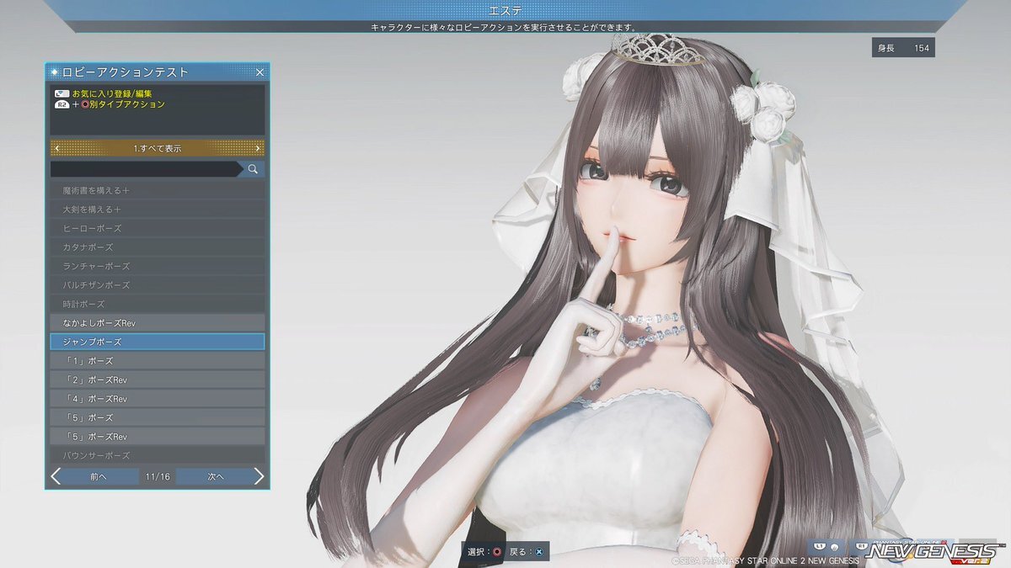
Task: Click the touchpad お気に入り登録/編集 icon
Action: point(62,93)
